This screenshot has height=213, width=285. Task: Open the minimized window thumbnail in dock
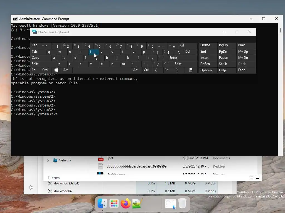171,204
